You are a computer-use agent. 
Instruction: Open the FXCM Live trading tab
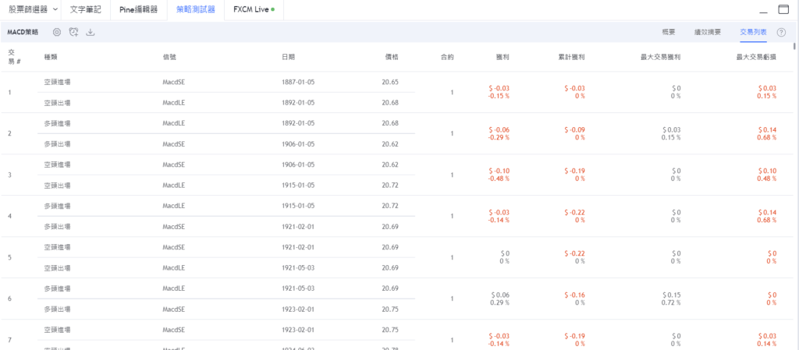254,10
